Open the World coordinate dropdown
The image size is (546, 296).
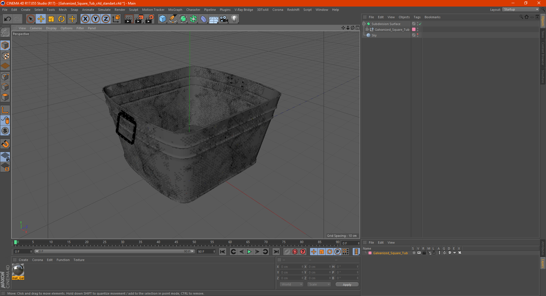click(x=291, y=284)
